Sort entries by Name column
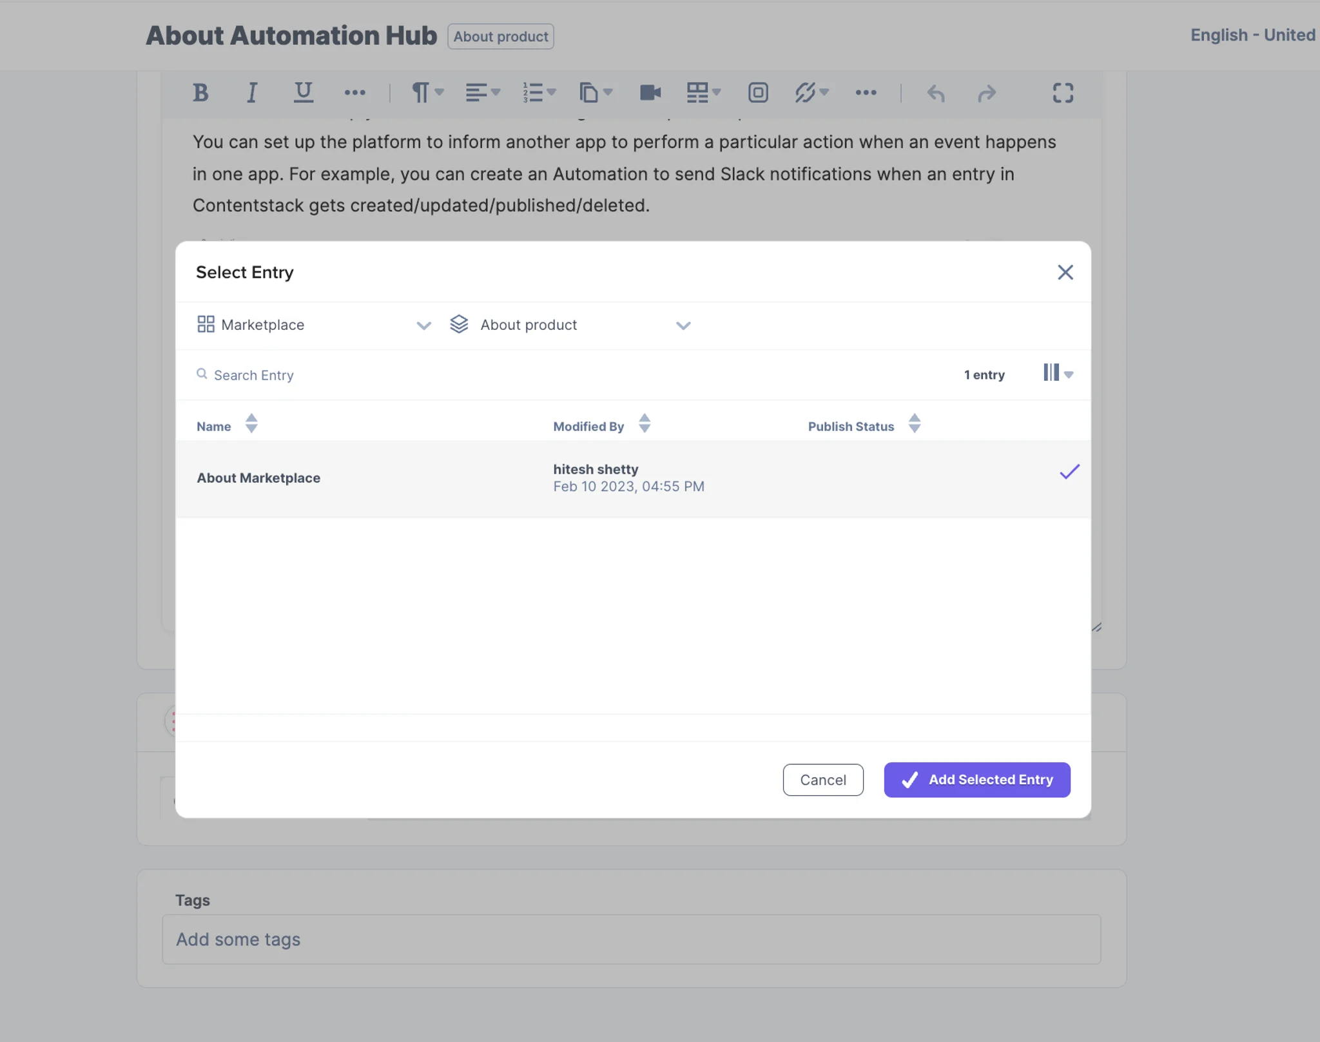 pos(251,424)
